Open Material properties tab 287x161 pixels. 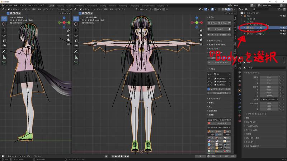pos(240,116)
